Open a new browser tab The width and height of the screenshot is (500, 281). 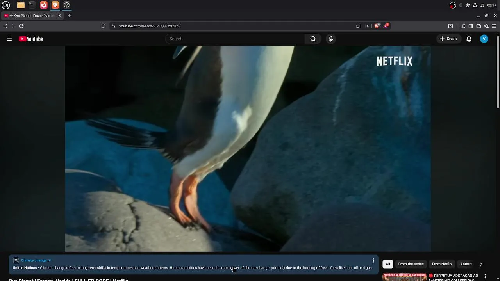(x=69, y=16)
